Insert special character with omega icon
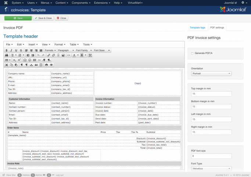The height and width of the screenshot is (177, 251). tap(25, 60)
